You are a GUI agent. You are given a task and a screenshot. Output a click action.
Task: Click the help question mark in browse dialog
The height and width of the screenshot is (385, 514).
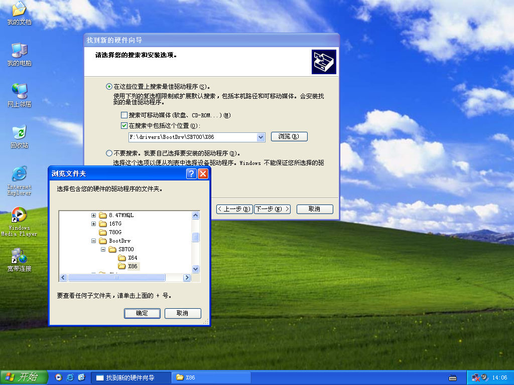tap(191, 174)
